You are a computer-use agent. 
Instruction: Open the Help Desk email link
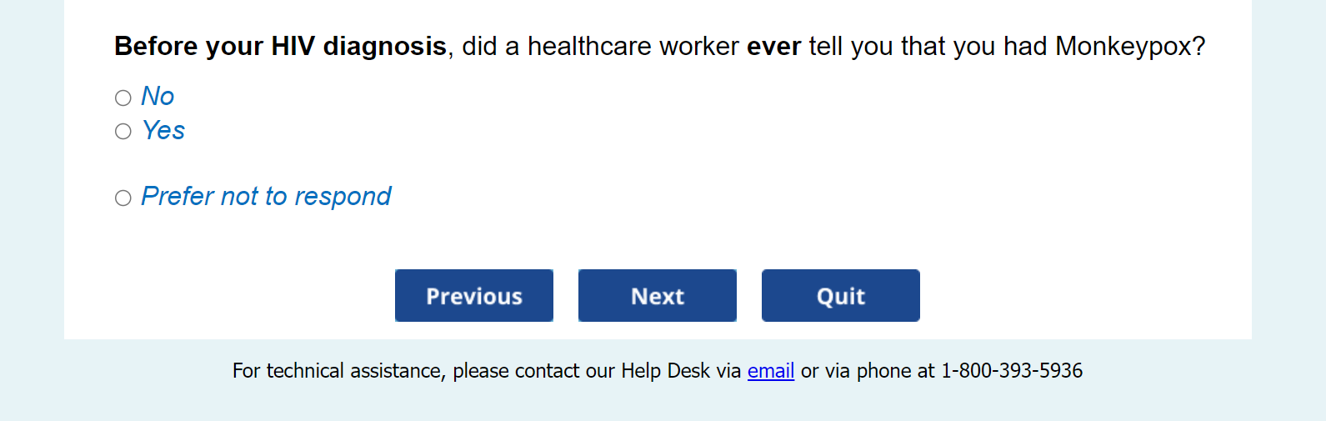(771, 371)
